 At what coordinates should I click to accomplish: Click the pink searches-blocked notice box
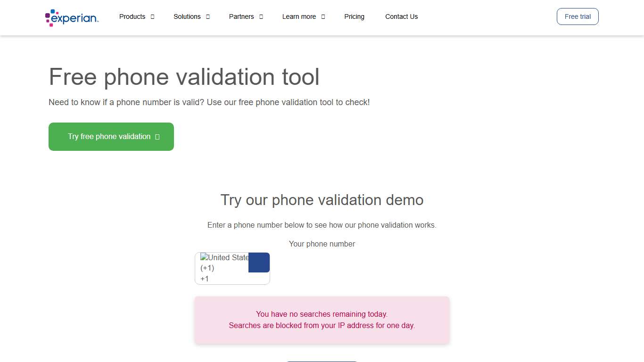[322, 320]
